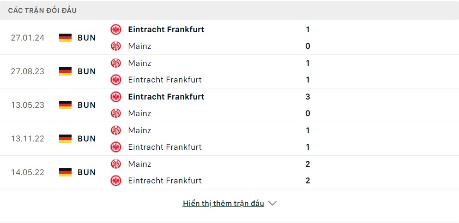
Task: Click Eintracht Frankfurt score 3 in 13.05.23 match
Action: tap(308, 97)
